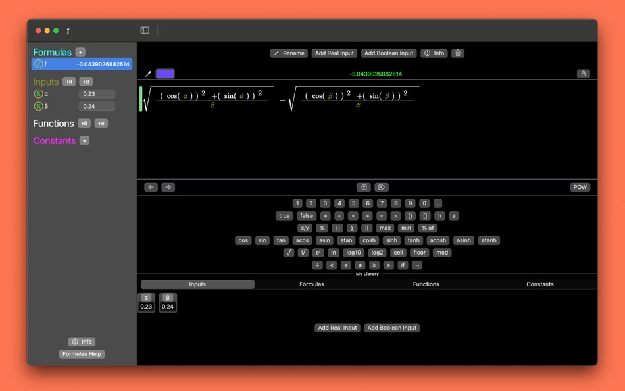Screen dimensions: 625x391
Task: Insert parentheses ()
Action: (x=410, y=216)
